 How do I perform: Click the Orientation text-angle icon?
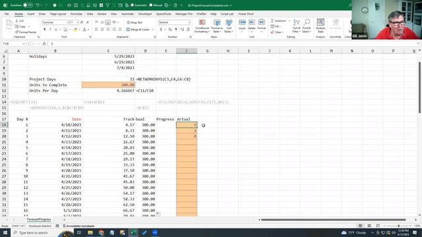114,22
